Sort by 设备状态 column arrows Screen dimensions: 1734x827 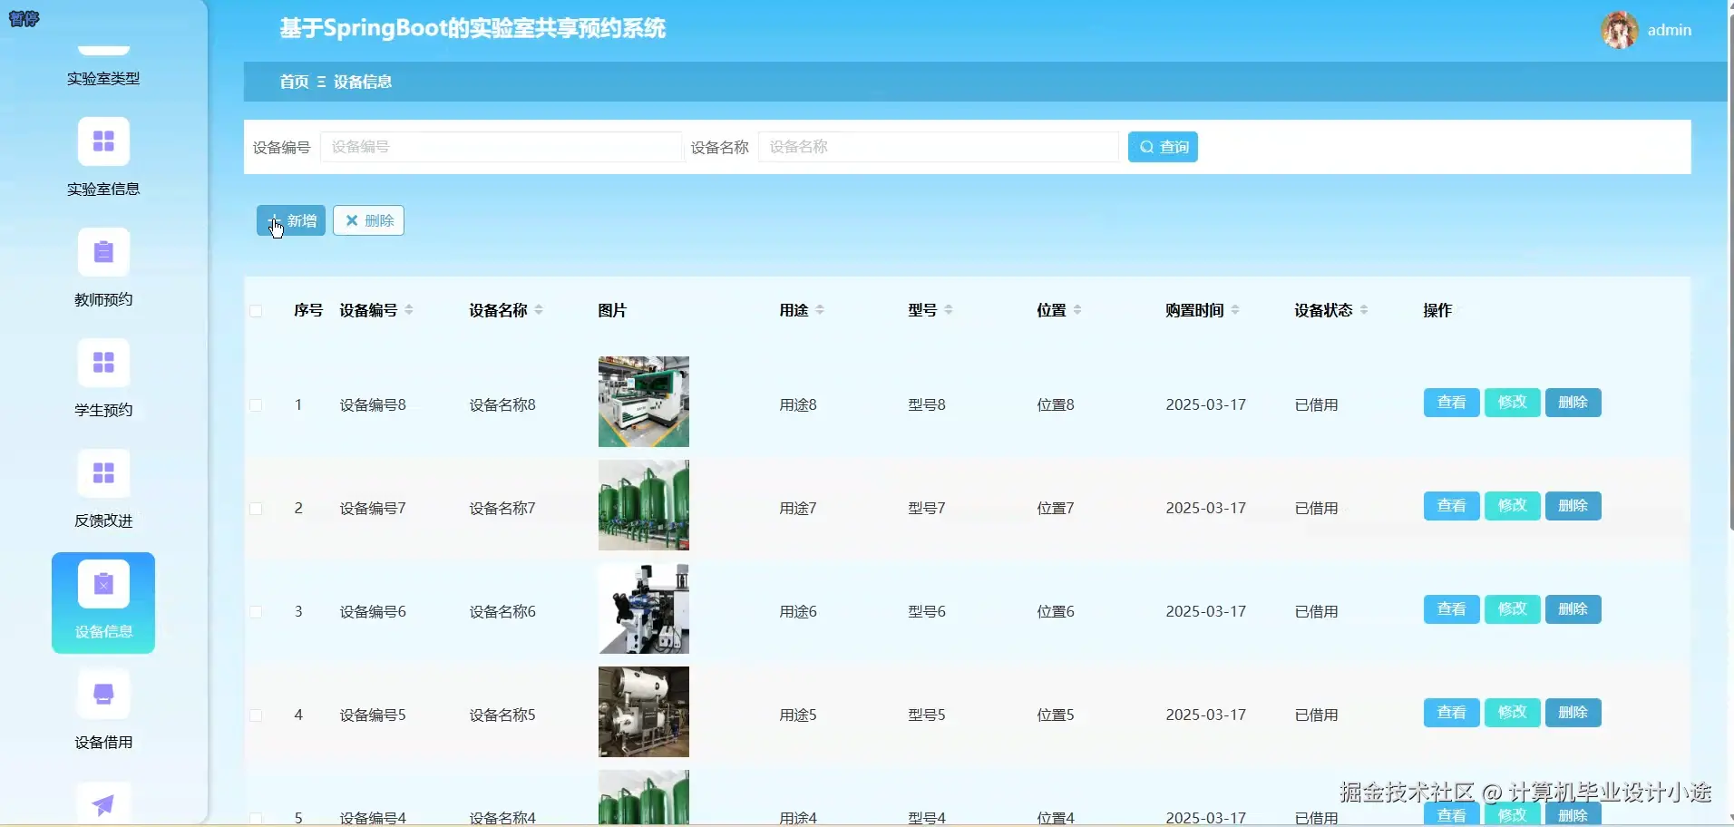click(1365, 309)
